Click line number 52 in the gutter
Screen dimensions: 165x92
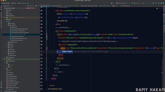click(42, 51)
